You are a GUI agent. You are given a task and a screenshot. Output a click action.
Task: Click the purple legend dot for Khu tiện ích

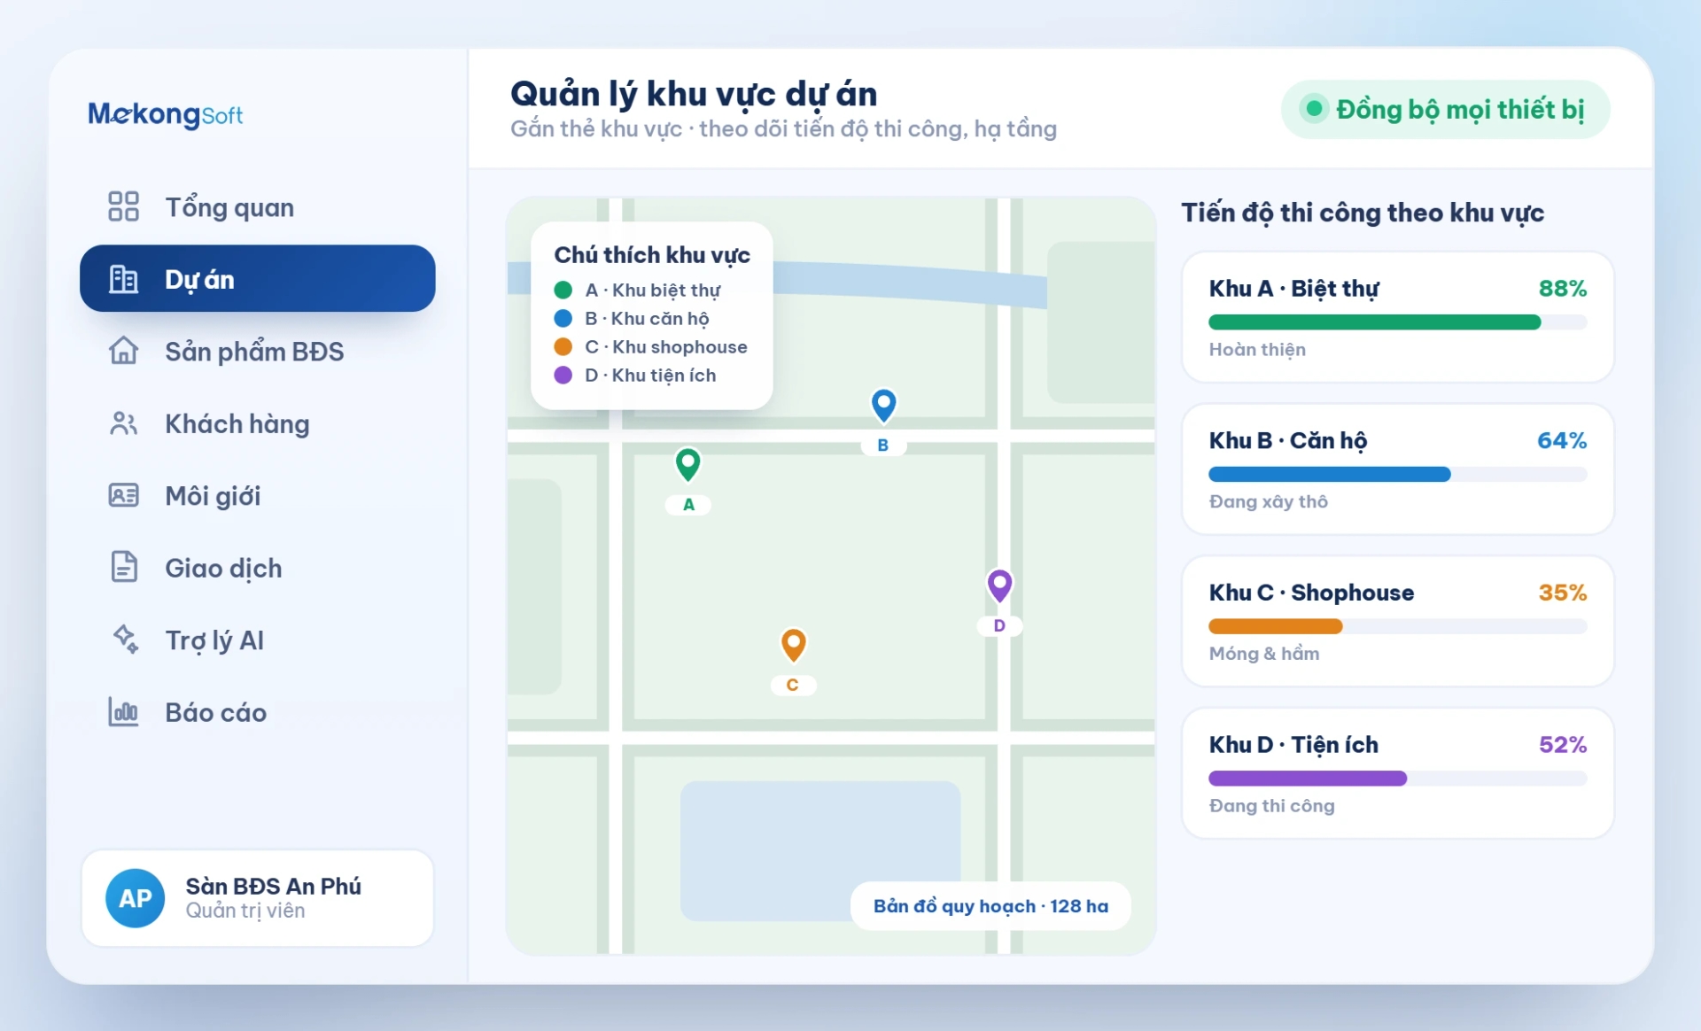point(563,375)
